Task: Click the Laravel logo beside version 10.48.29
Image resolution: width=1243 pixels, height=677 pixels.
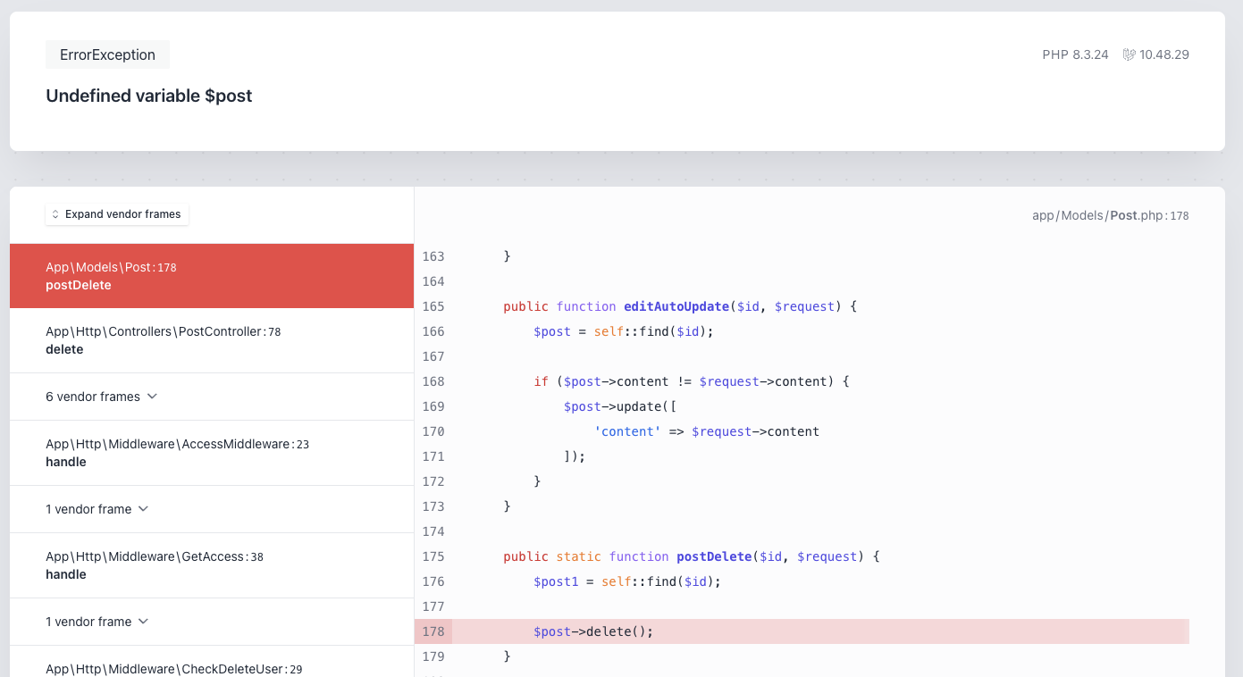Action: point(1129,54)
